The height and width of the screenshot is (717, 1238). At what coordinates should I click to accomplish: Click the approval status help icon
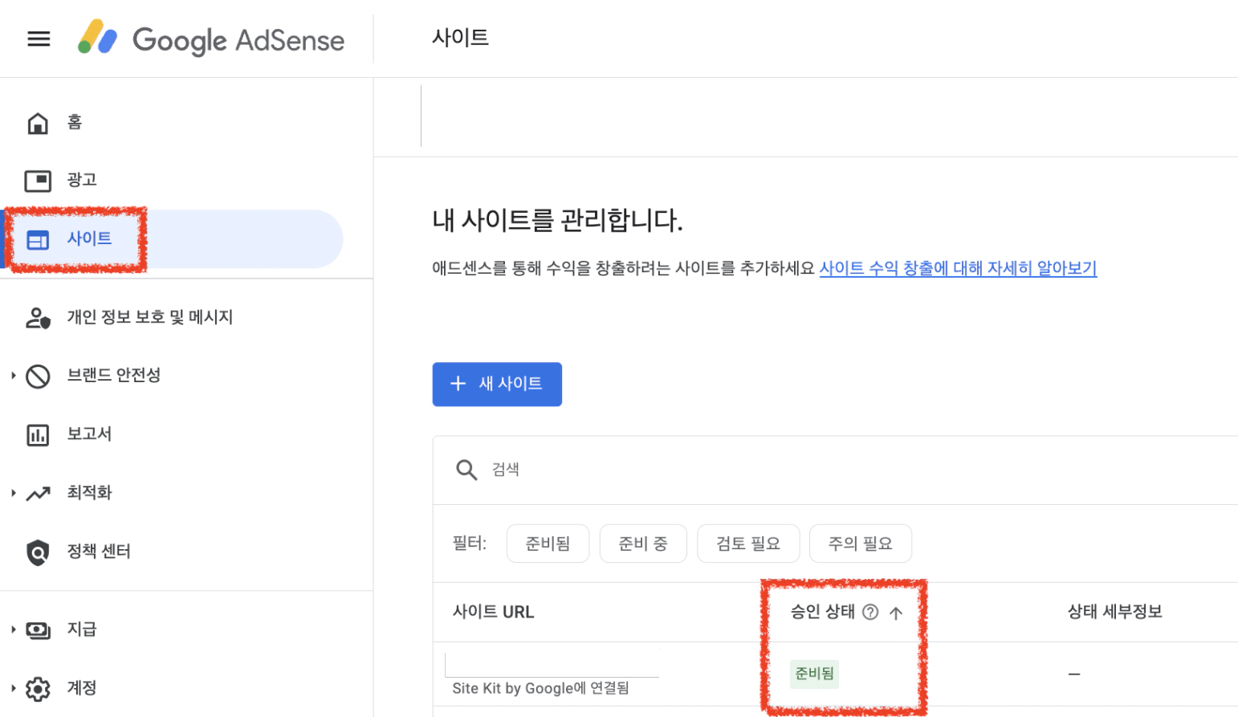(x=870, y=612)
